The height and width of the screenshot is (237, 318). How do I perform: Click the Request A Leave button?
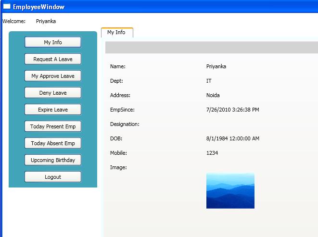(53, 59)
